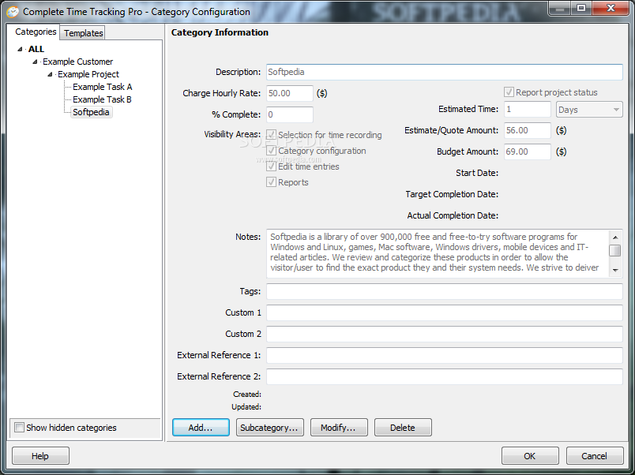Maximize the Category Configuration window

point(581,8)
